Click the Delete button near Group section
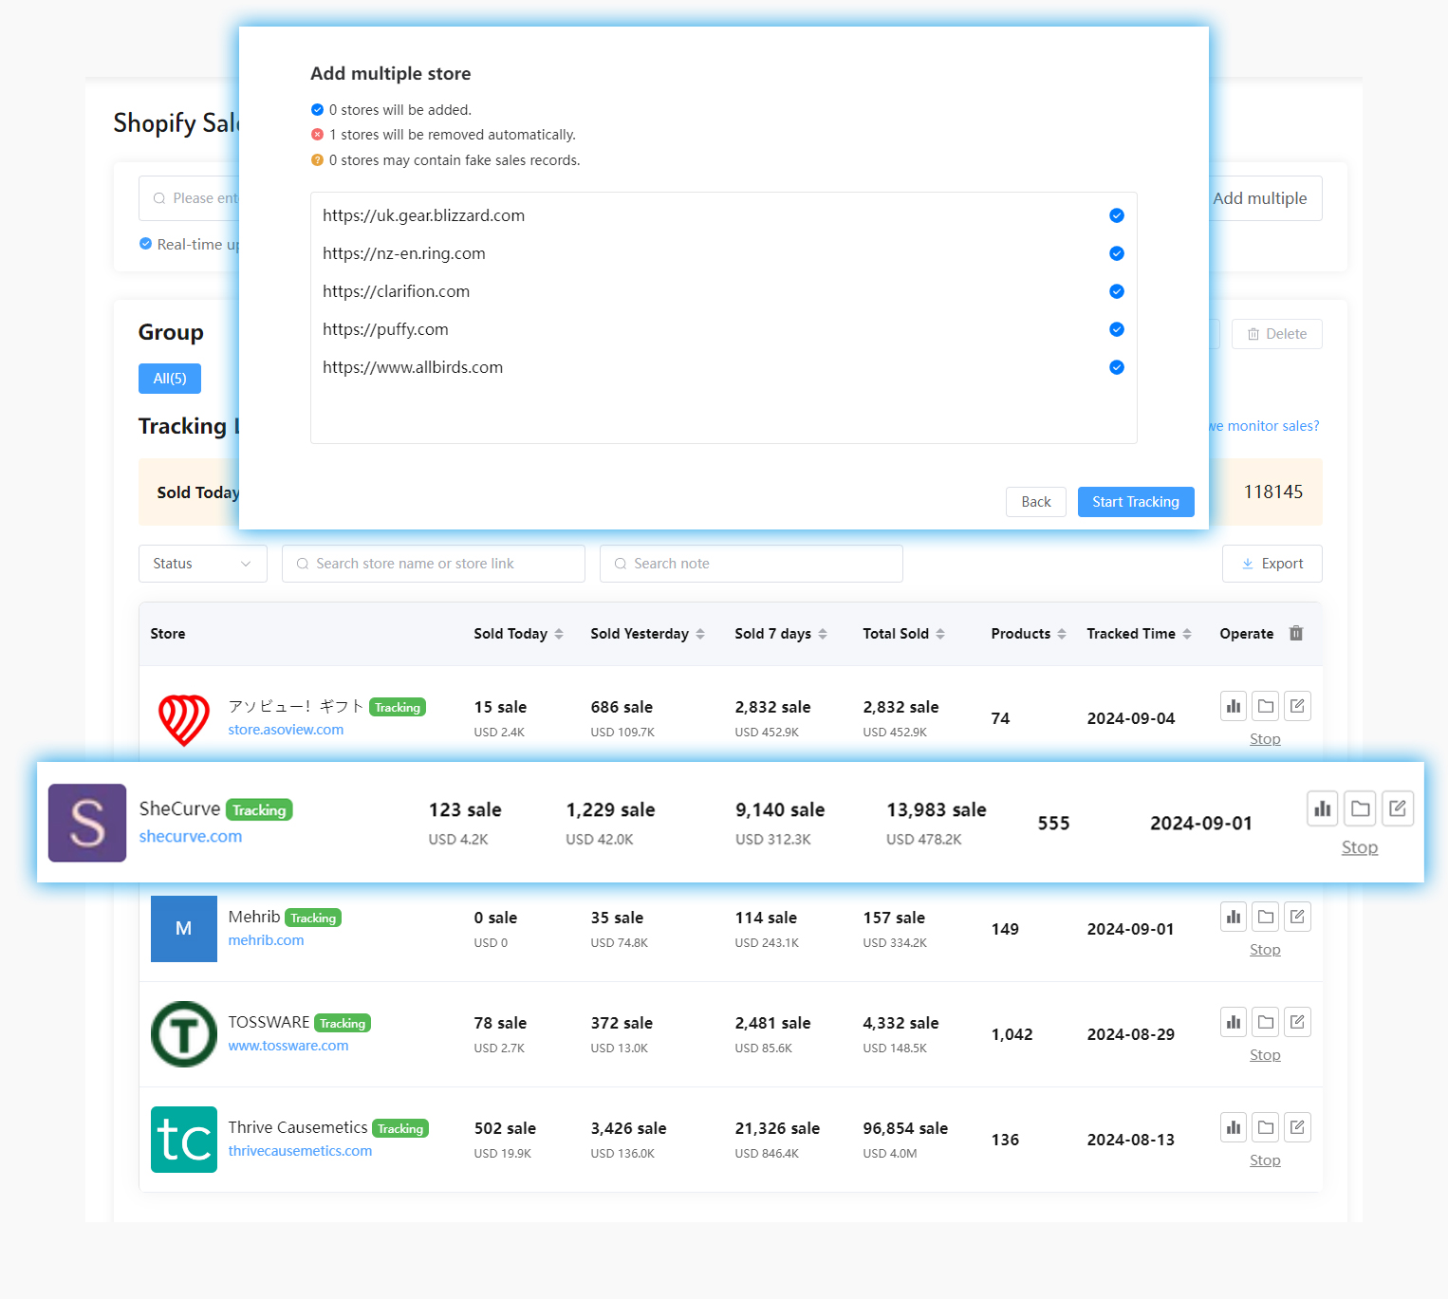 (x=1276, y=333)
